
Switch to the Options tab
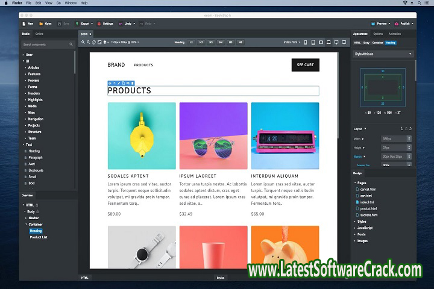(377, 34)
